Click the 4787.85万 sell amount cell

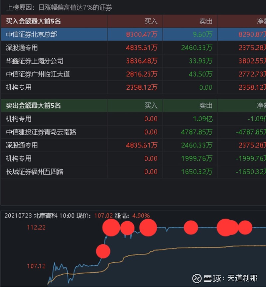point(197,132)
